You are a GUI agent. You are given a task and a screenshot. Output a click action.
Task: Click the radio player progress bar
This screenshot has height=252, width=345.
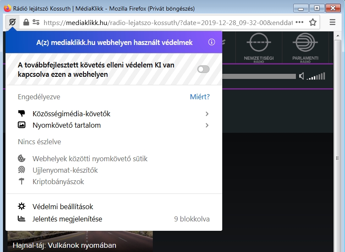(259, 76)
